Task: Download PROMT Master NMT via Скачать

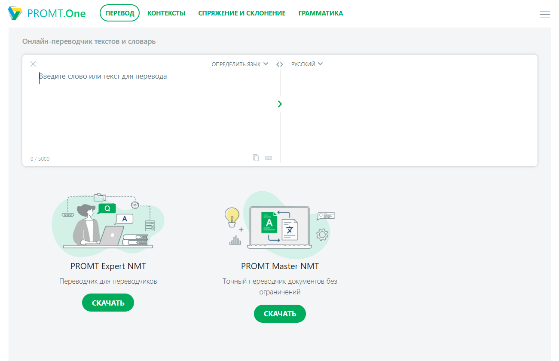Action: click(280, 314)
